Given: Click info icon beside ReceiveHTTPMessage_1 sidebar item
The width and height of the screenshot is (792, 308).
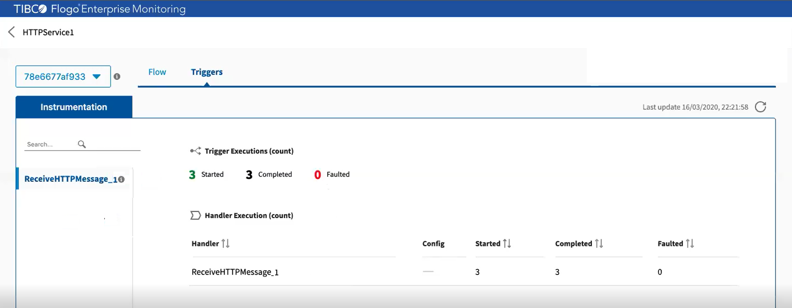Looking at the screenshot, I should (x=121, y=179).
